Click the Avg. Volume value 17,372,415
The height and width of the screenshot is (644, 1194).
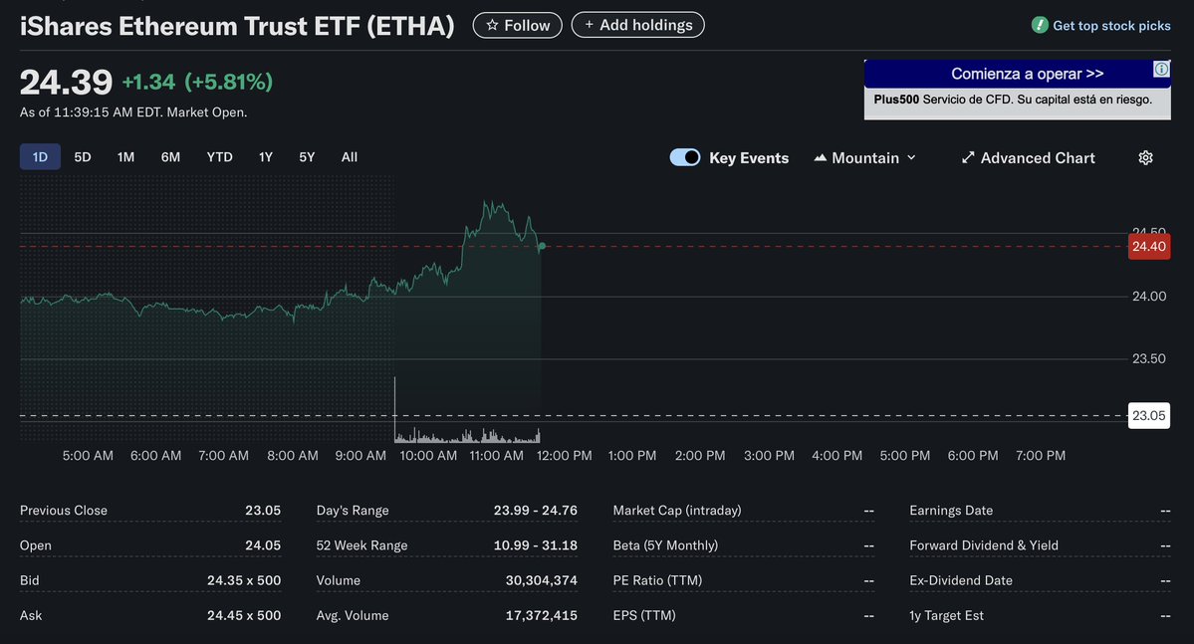(x=542, y=615)
